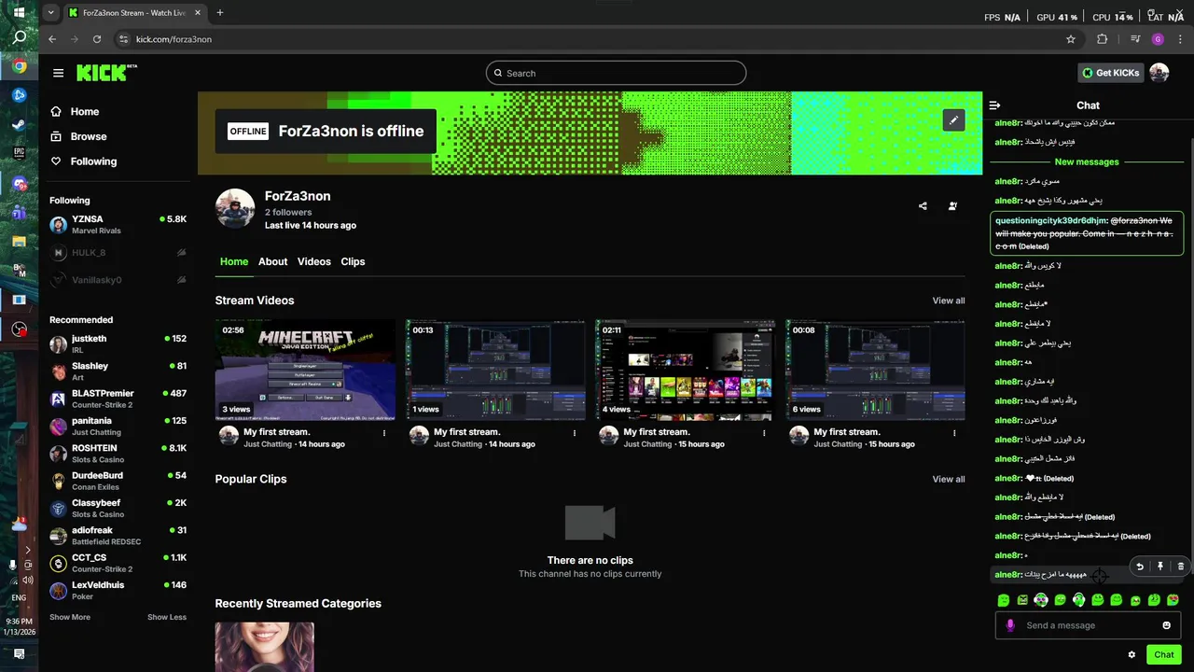Image resolution: width=1194 pixels, height=672 pixels.
Task: Click the Get KICKs button
Action: 1110,73
